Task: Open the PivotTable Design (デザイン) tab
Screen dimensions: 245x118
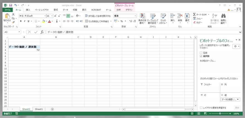Action: tap(129, 10)
